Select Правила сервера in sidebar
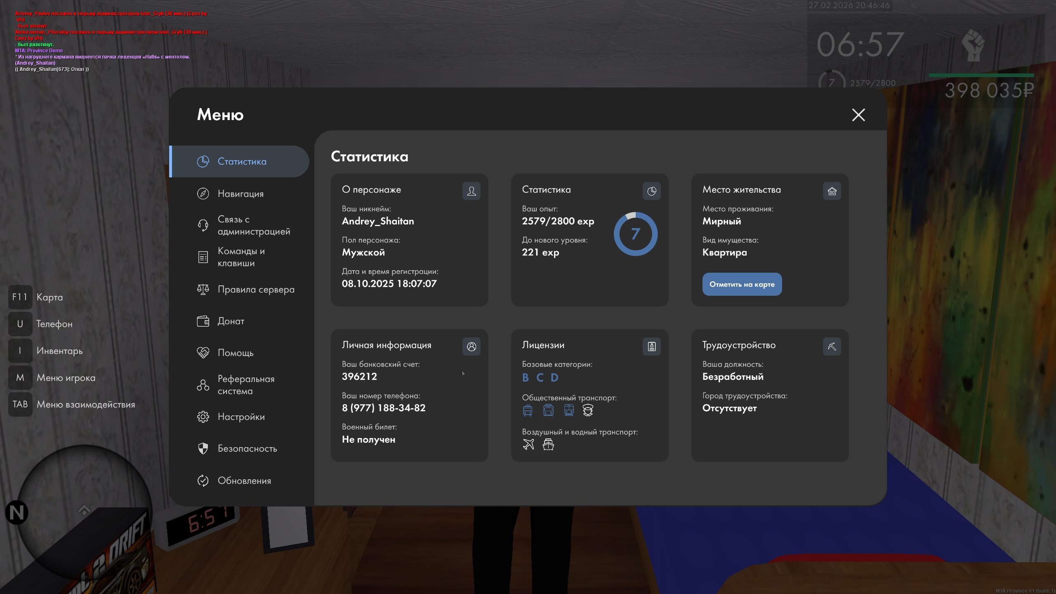Screen dimensions: 1056x594 [x=256, y=290]
